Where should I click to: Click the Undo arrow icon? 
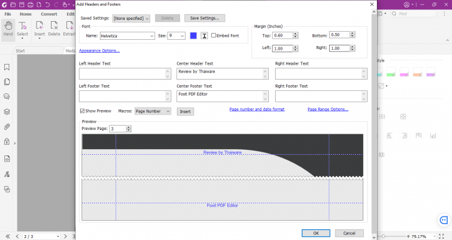pyautogui.click(x=48, y=4)
